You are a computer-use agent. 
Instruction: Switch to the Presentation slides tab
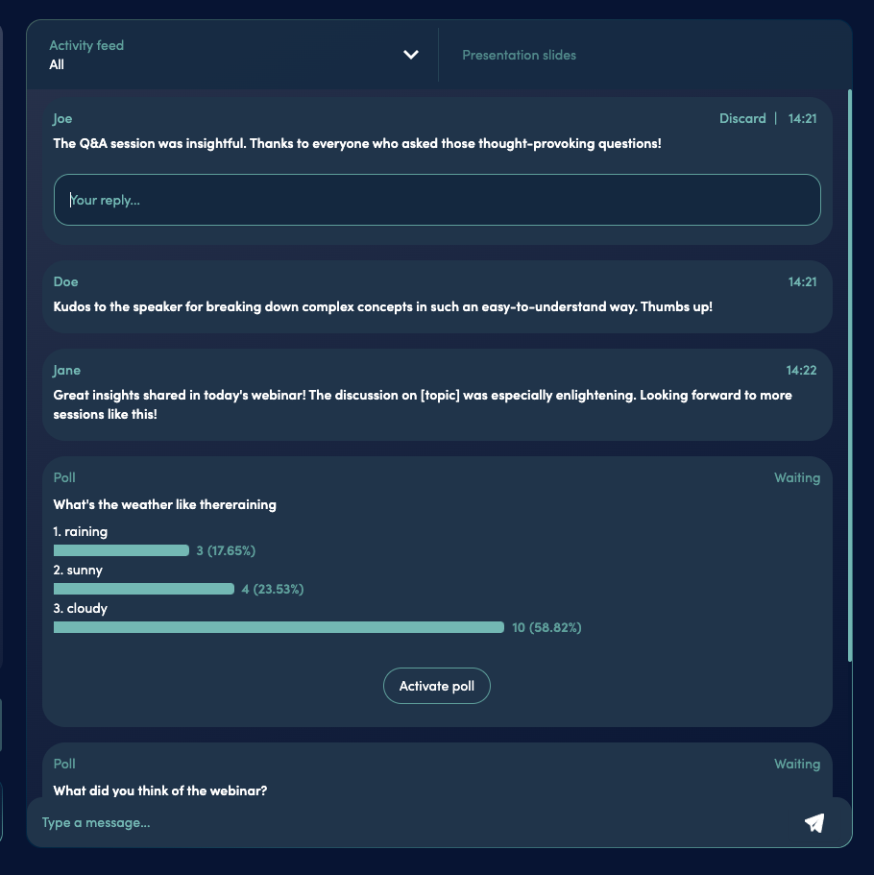[519, 55]
